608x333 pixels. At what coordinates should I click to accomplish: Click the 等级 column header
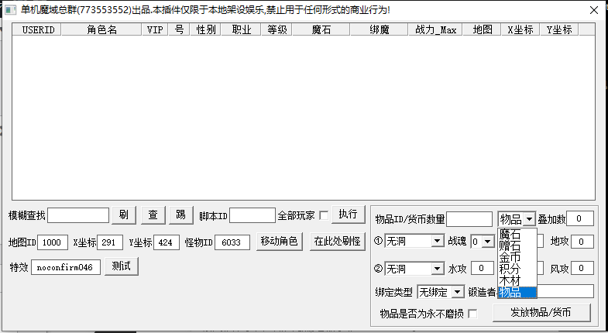pos(277,30)
